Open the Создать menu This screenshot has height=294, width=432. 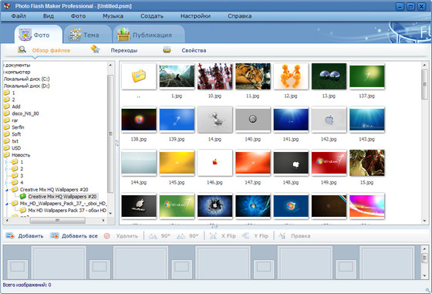click(152, 16)
